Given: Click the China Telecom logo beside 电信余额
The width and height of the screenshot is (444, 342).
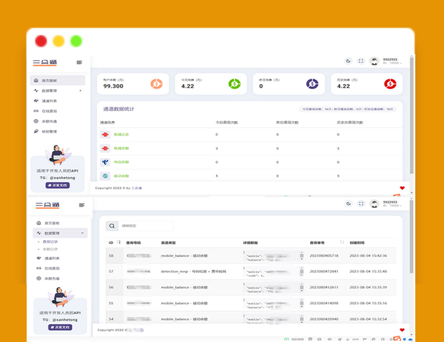Looking at the screenshot, I should tap(105, 162).
